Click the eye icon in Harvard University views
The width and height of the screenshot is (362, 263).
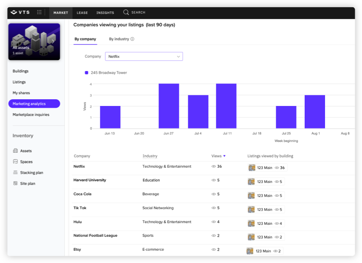tap(214, 180)
